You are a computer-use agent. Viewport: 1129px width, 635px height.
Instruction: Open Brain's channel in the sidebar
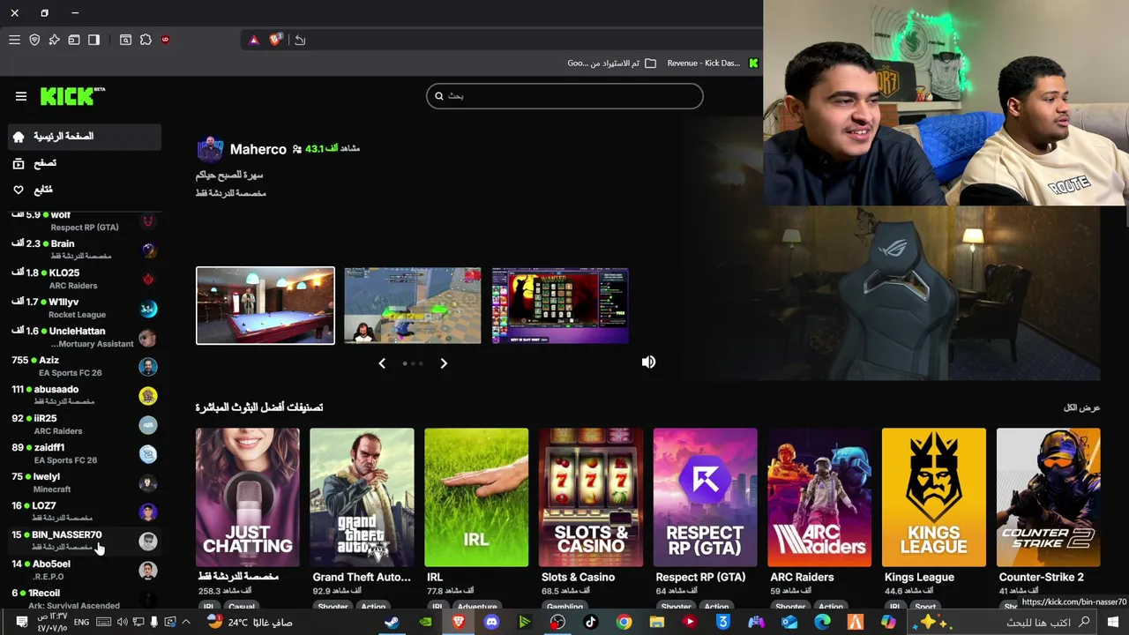[84, 250]
